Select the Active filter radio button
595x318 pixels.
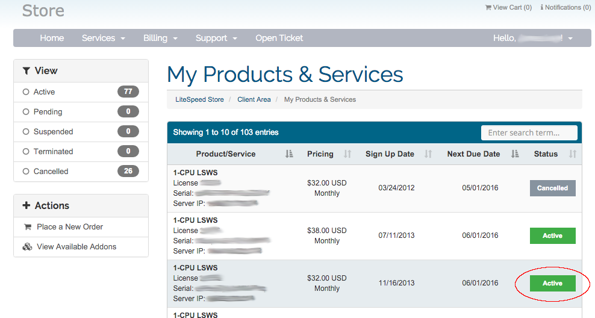(x=26, y=92)
